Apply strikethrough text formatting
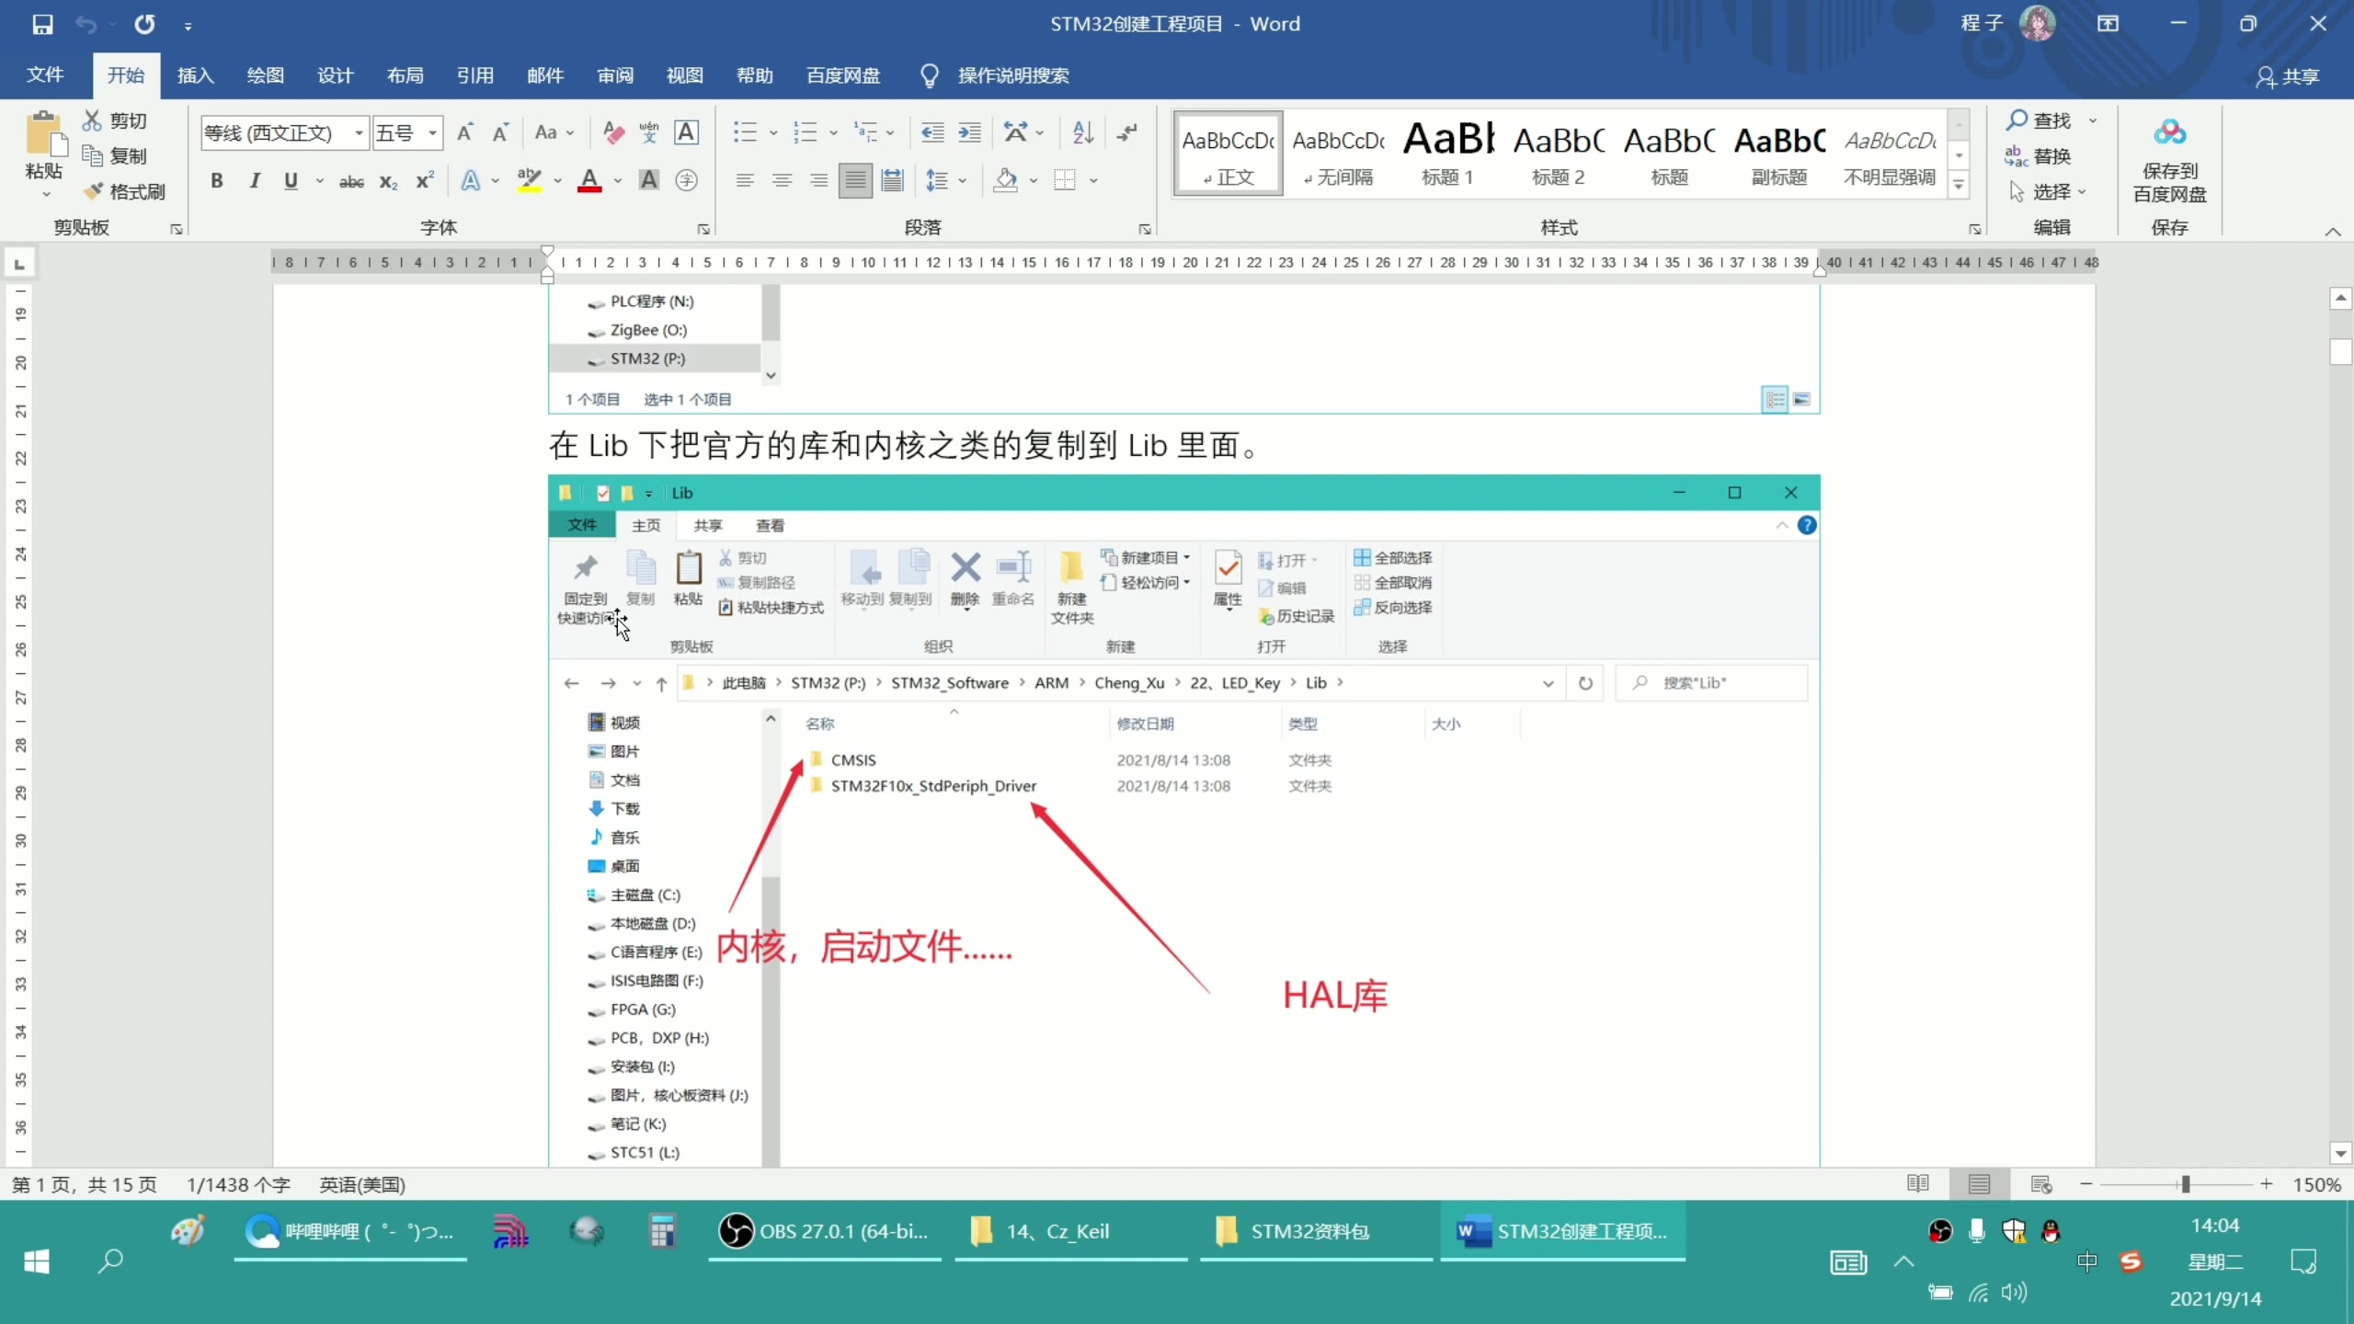This screenshot has width=2354, height=1324. pos(351,181)
